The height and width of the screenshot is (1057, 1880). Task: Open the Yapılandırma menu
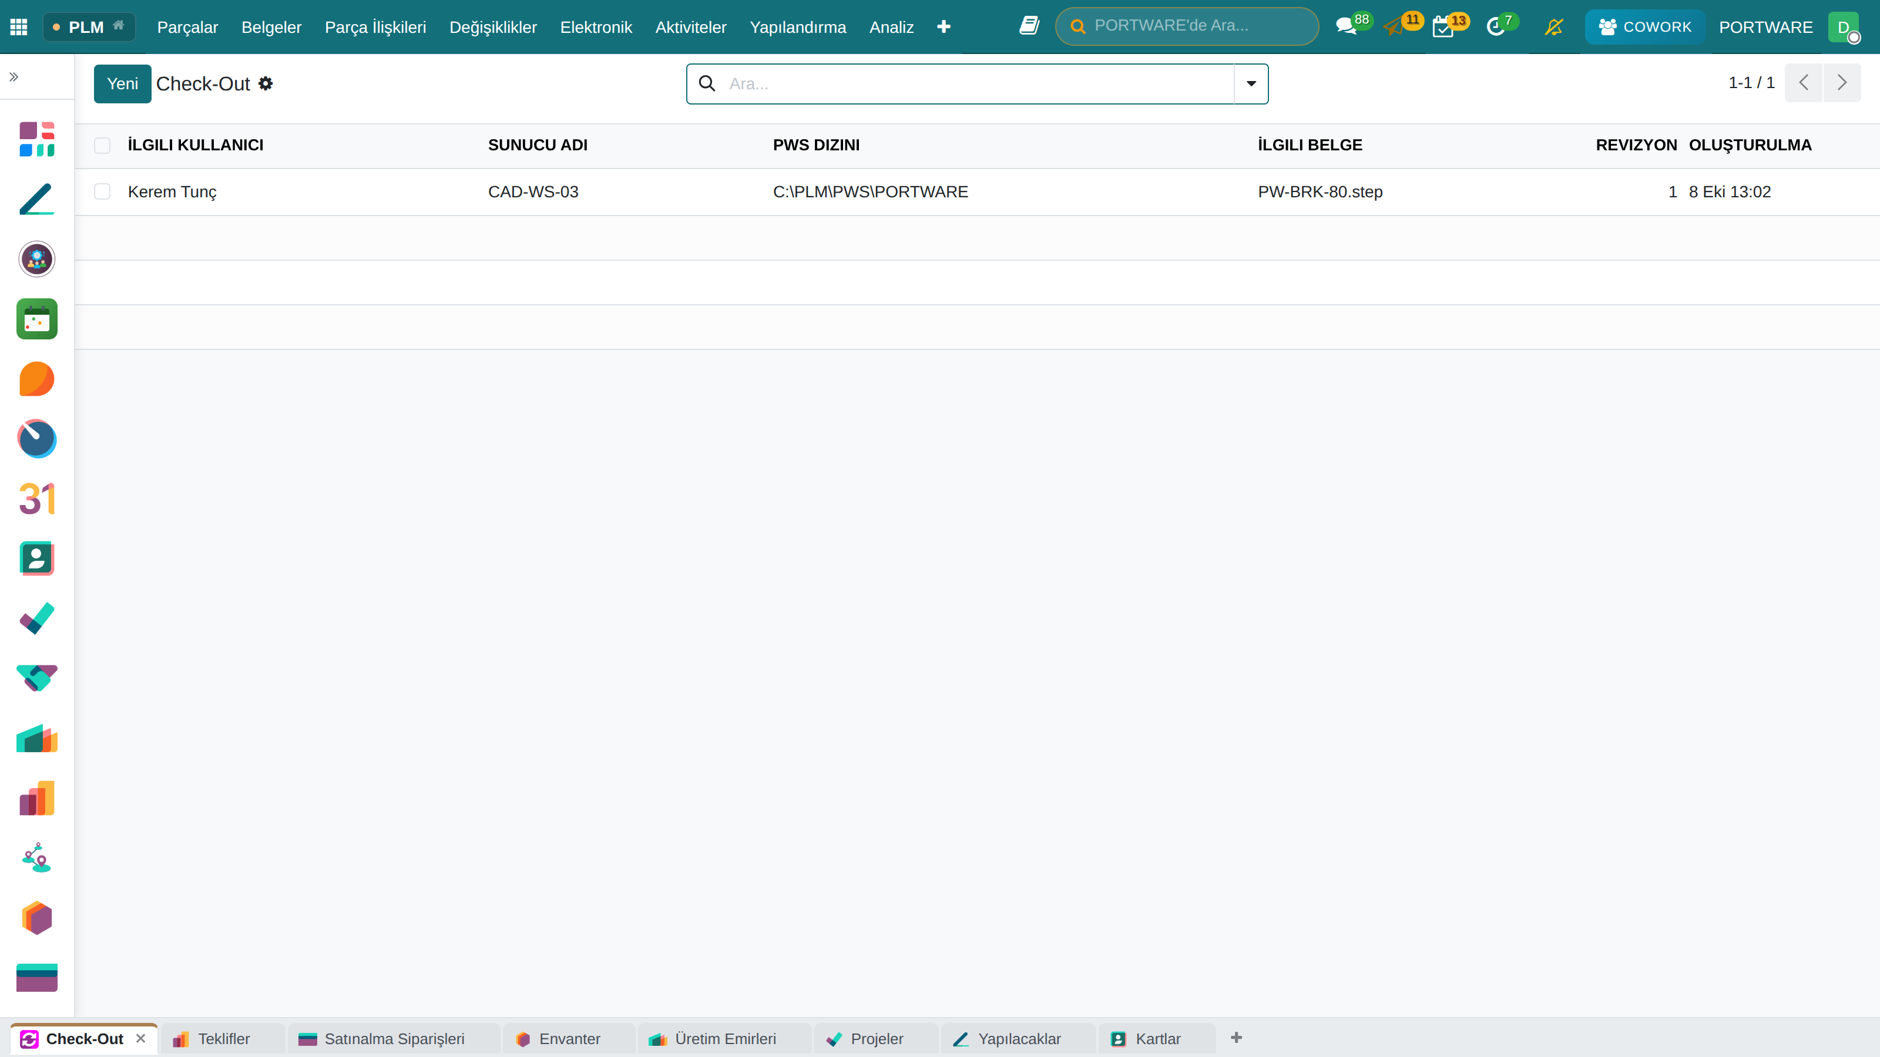tap(798, 27)
